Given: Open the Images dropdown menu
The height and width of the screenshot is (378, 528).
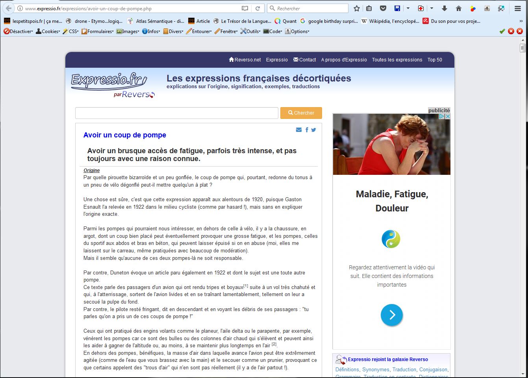Looking at the screenshot, I should (x=128, y=31).
